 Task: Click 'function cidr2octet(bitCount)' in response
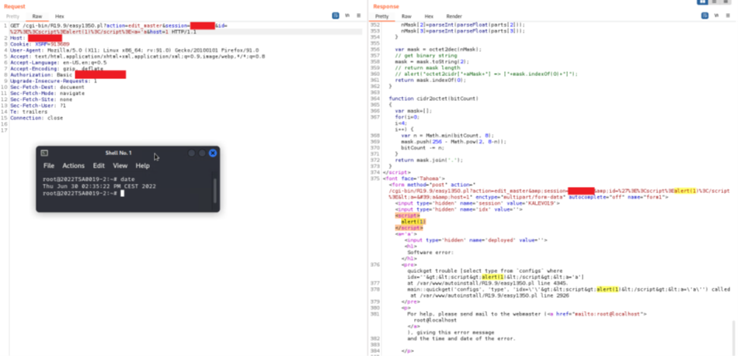tap(433, 99)
